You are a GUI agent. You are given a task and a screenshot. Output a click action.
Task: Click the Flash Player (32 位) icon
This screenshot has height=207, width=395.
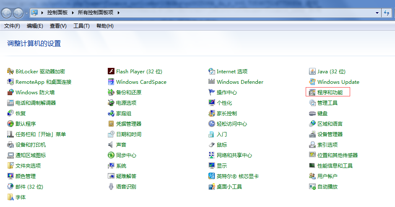[x=111, y=72]
